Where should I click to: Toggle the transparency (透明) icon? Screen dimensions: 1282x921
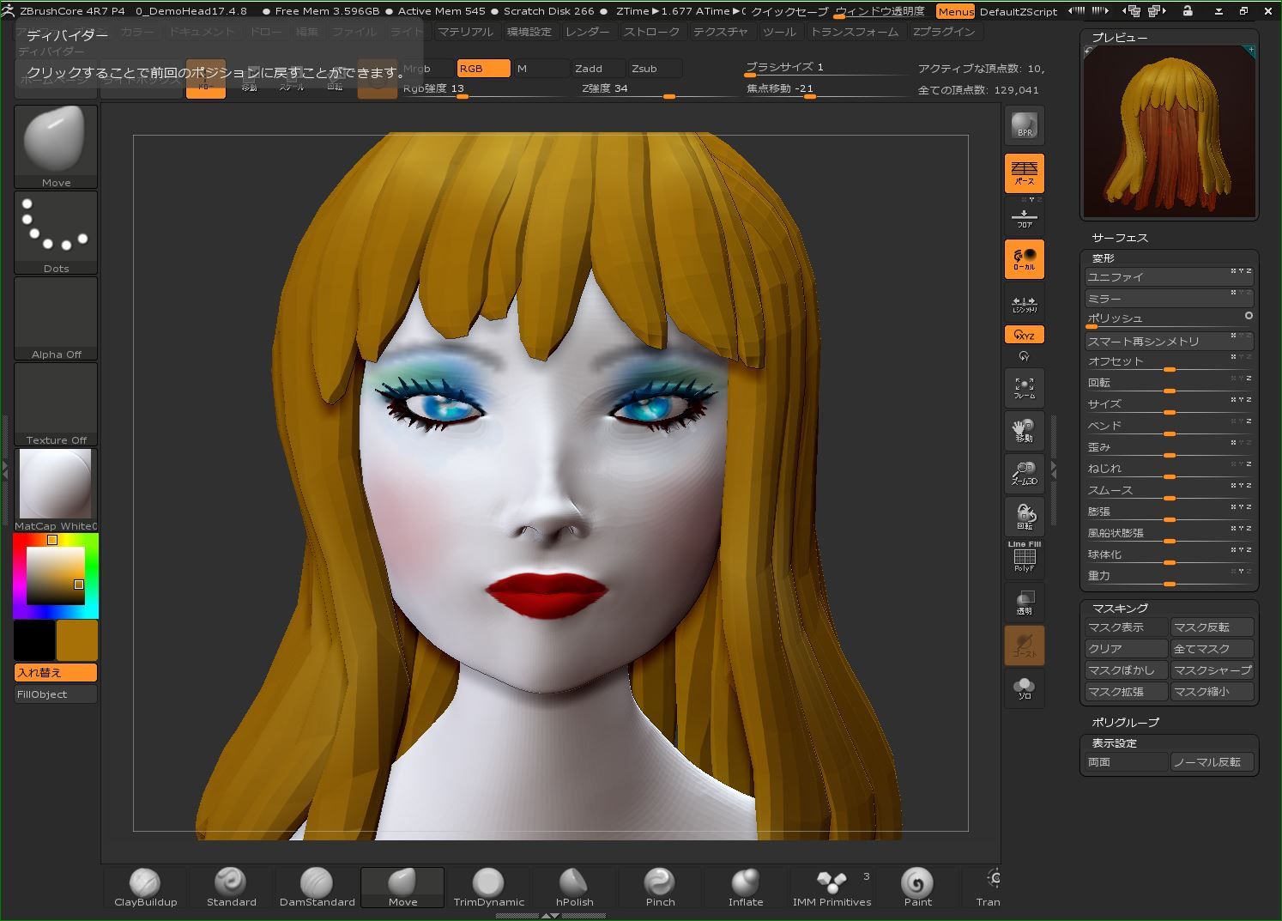[1024, 603]
